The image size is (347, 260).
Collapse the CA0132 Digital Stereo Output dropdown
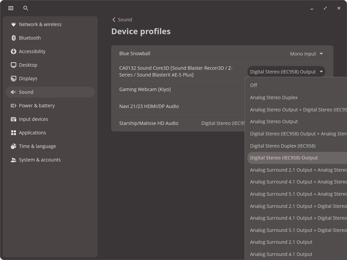pyautogui.click(x=286, y=72)
